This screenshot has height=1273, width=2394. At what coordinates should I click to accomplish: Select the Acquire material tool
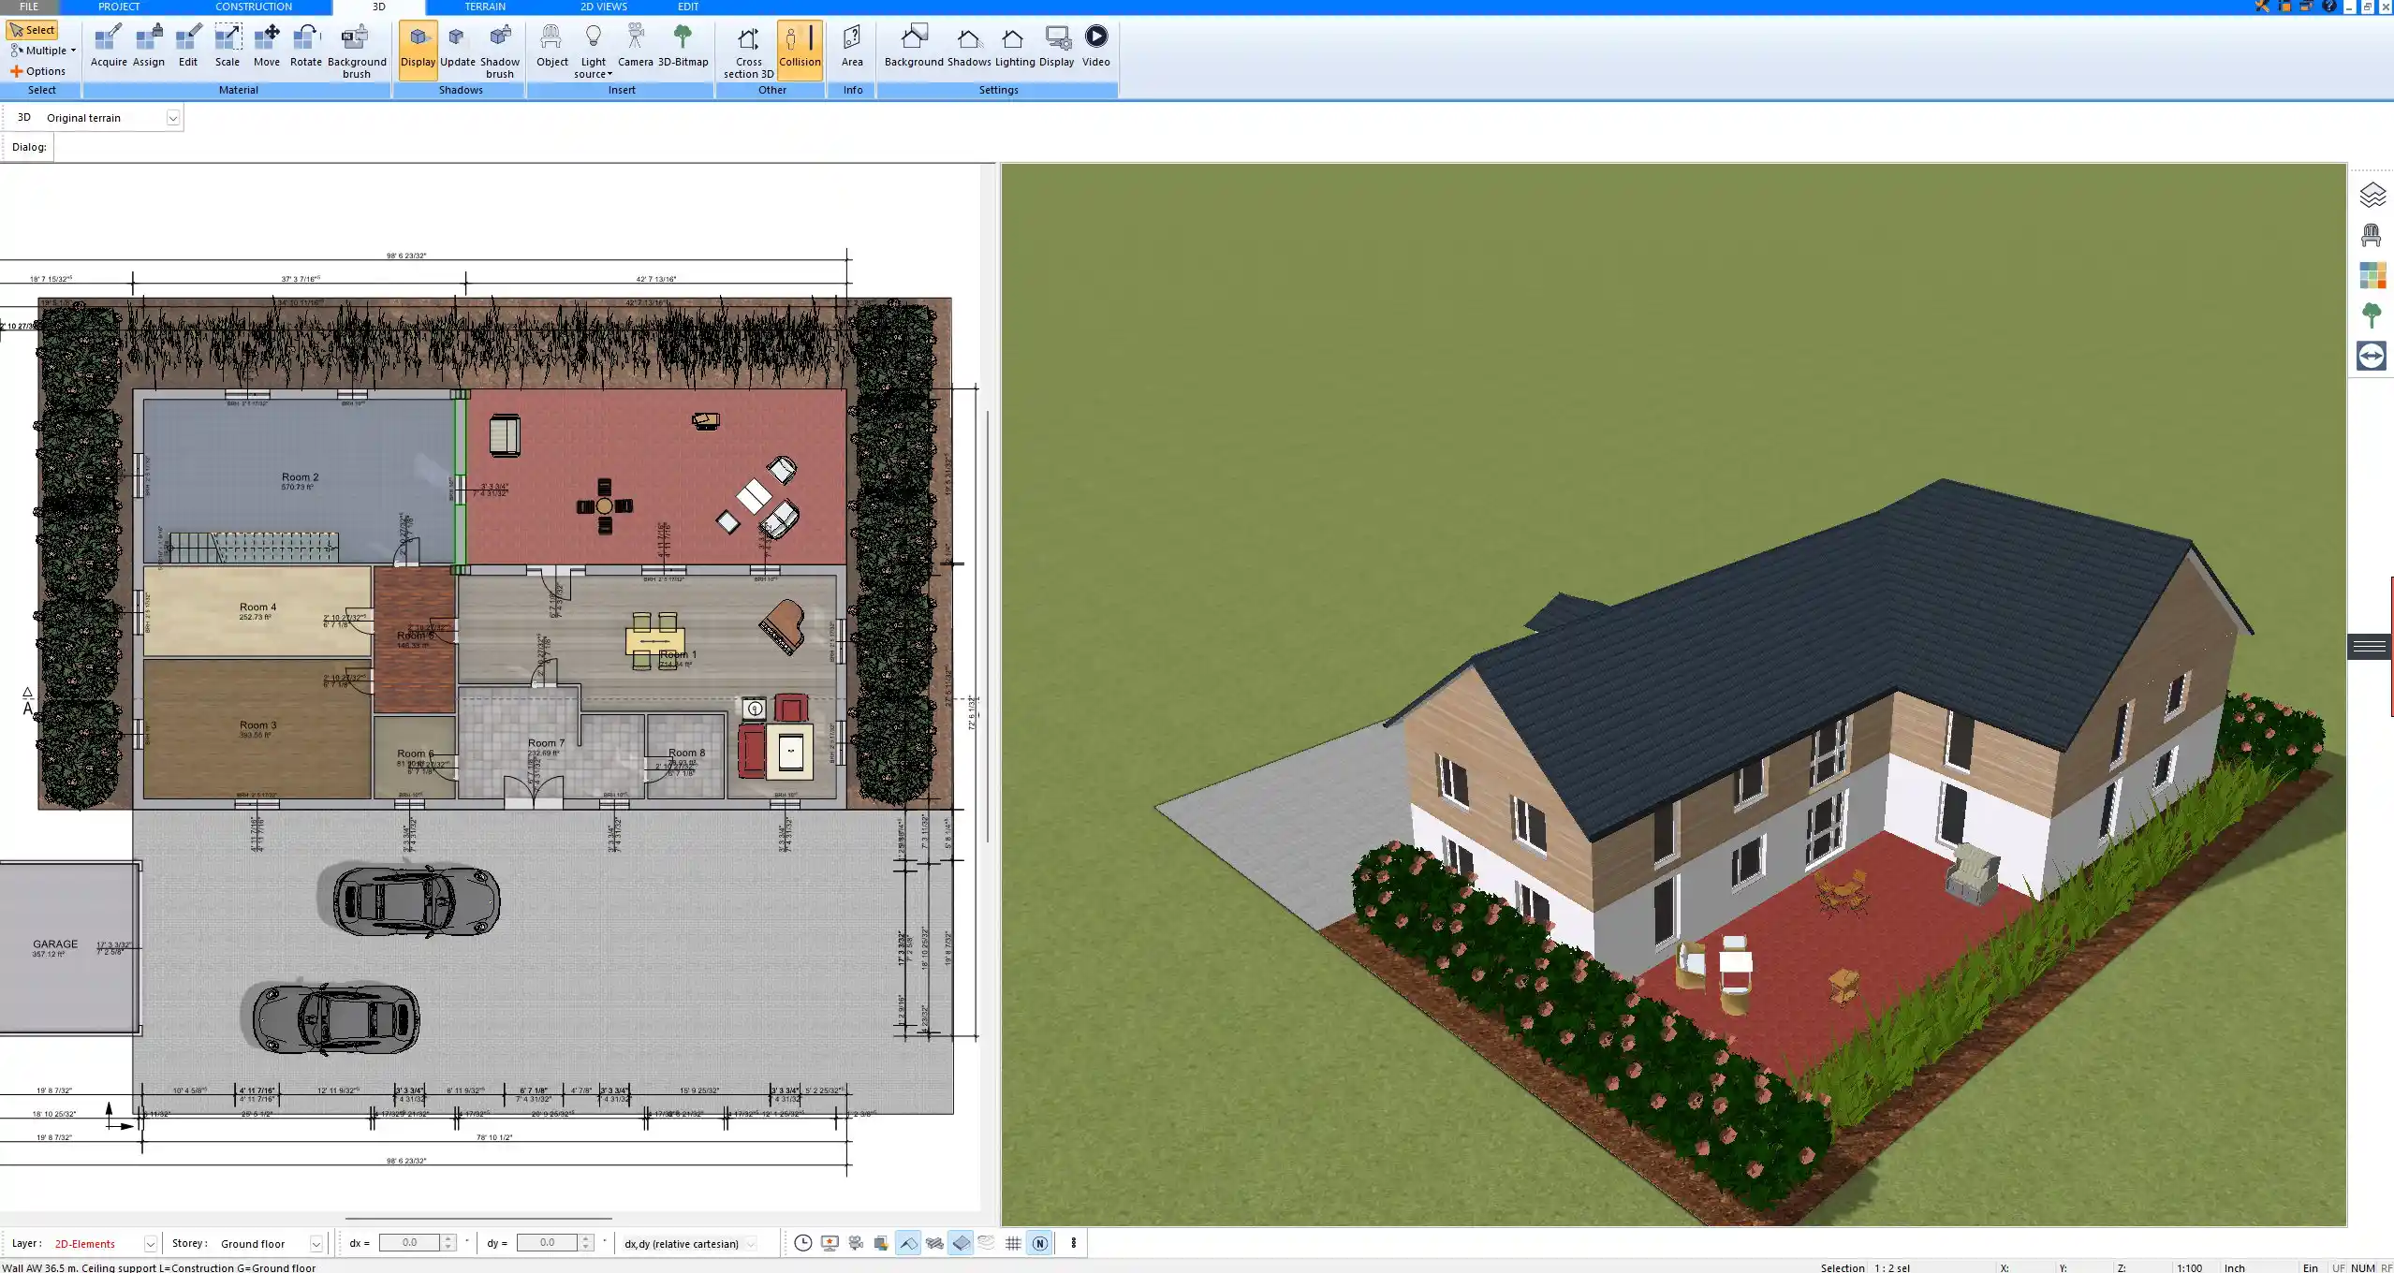pyautogui.click(x=109, y=47)
